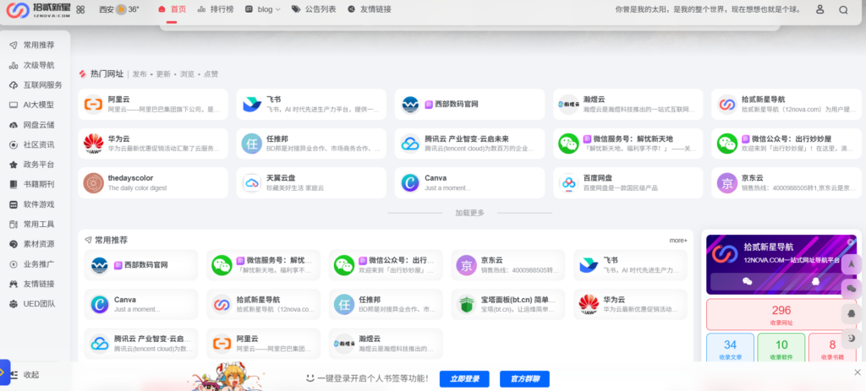866x391 pixels.
Task: Toggle dark mode with the moon icon
Action: pyautogui.click(x=851, y=338)
